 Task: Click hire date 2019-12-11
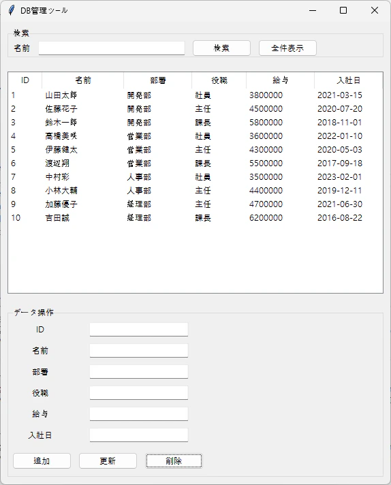[x=340, y=191]
